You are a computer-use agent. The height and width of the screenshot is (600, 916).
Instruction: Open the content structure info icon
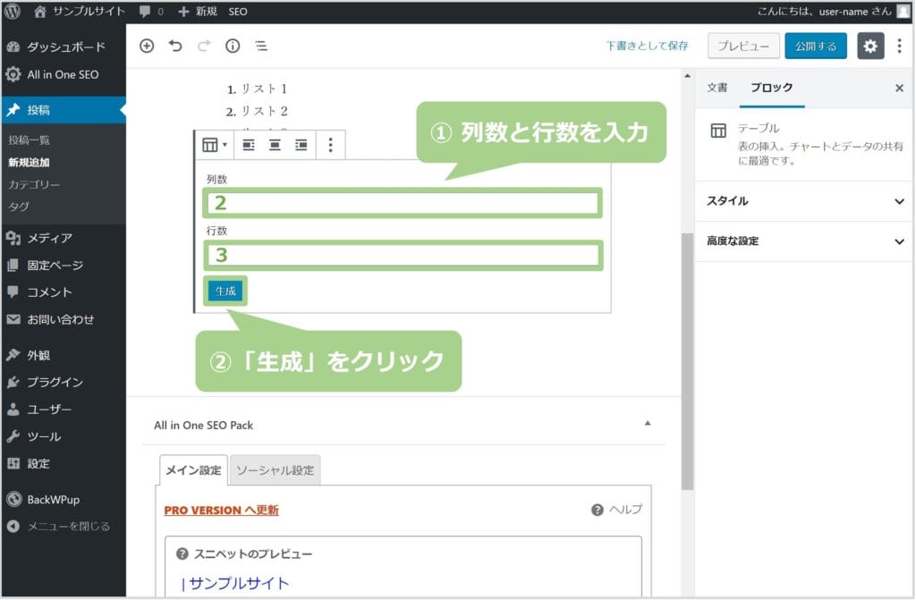(x=233, y=46)
